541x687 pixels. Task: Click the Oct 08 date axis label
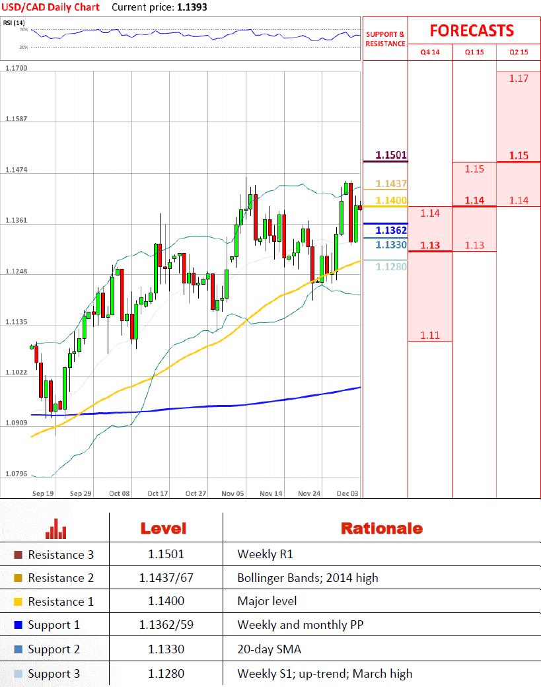pyautogui.click(x=119, y=493)
